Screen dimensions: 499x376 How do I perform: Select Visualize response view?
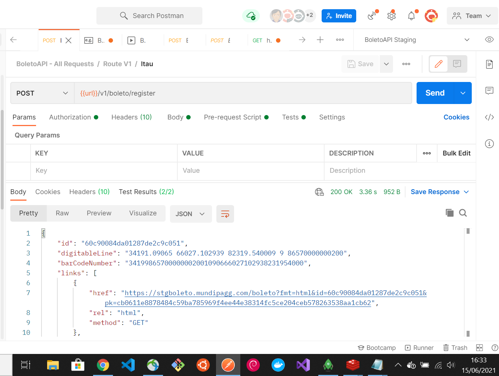[x=143, y=213]
